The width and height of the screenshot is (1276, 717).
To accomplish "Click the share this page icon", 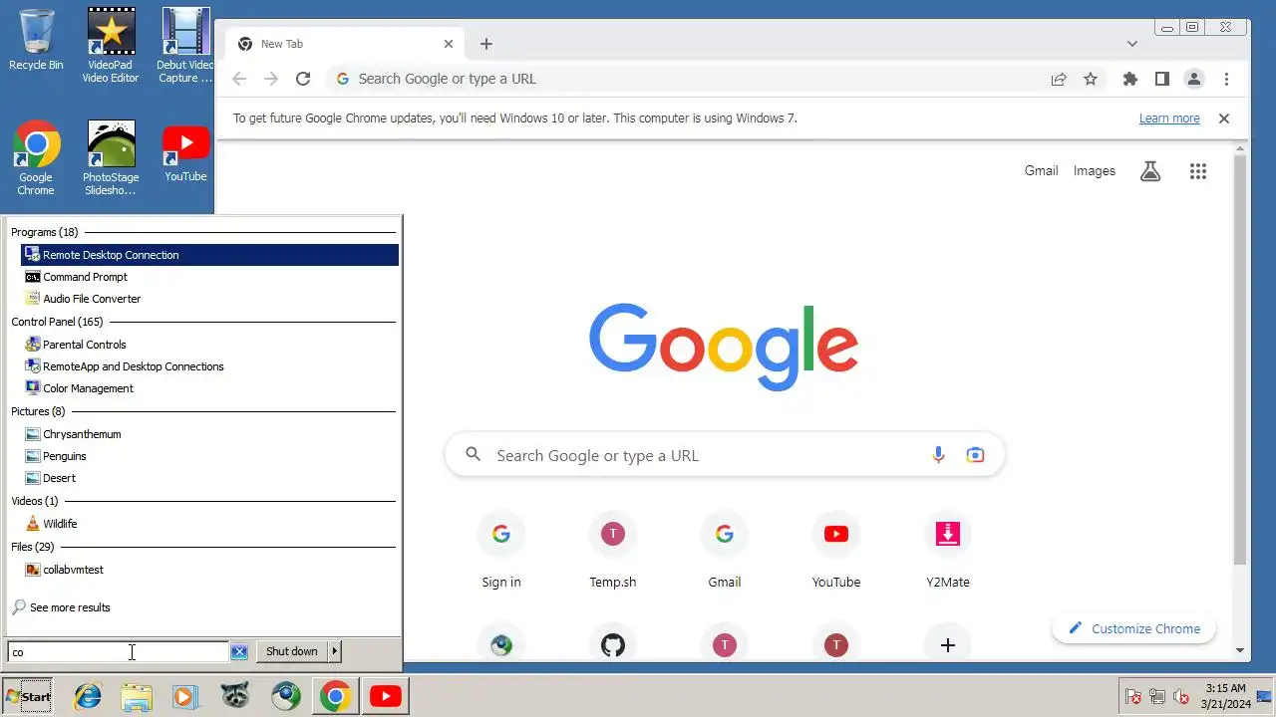I will click(1059, 79).
